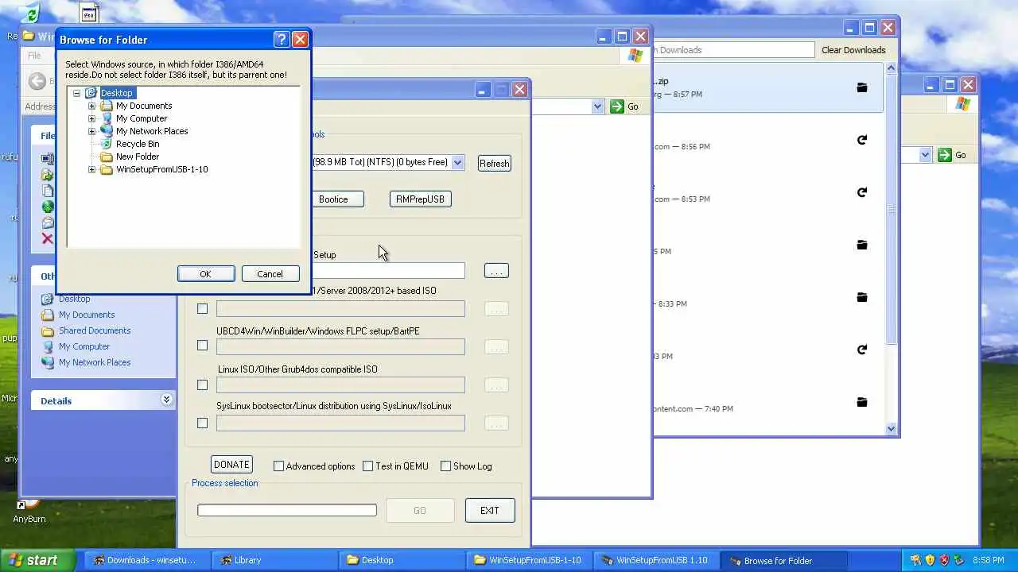This screenshot has width=1018, height=572.
Task: Switch to Downloads - winsetu... taskbar item
Action: tap(148, 560)
